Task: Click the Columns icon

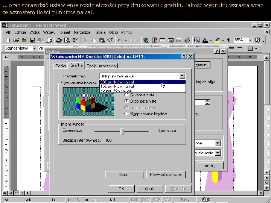Action: 179,40
